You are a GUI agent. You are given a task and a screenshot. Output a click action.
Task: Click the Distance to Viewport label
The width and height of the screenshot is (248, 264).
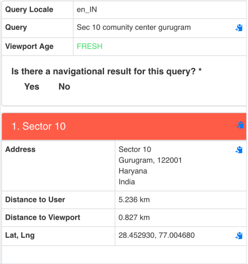click(x=43, y=217)
